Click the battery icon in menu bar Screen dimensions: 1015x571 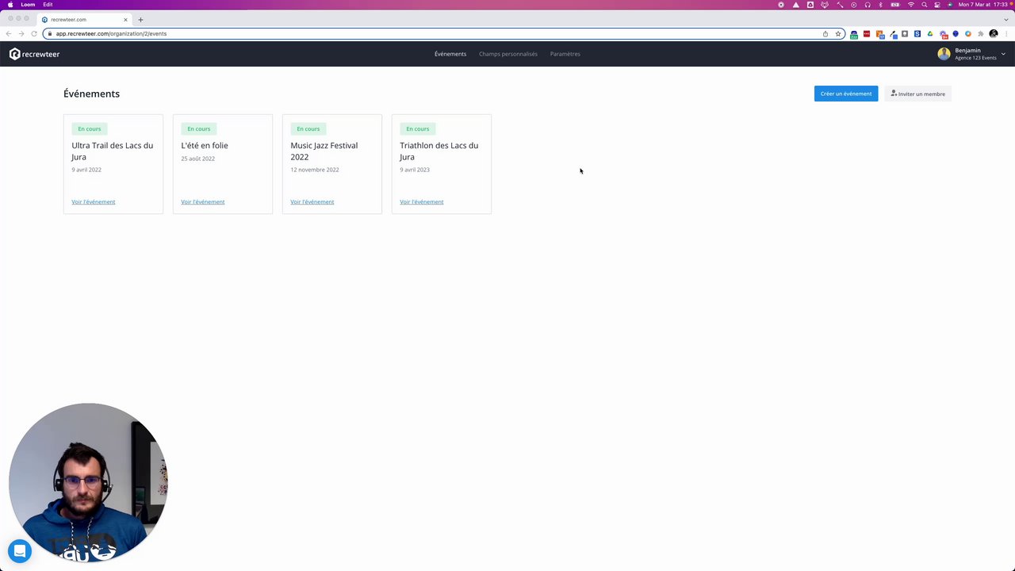click(895, 5)
